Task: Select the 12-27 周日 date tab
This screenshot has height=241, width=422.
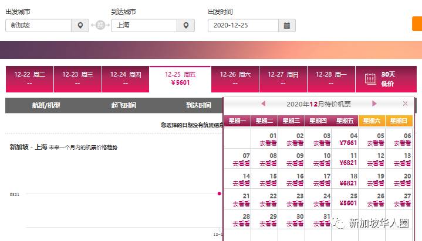Action: point(283,79)
